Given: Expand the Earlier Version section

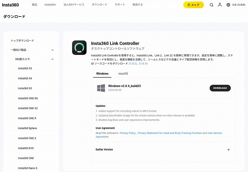Looking at the screenshot, I should [x=228, y=149].
